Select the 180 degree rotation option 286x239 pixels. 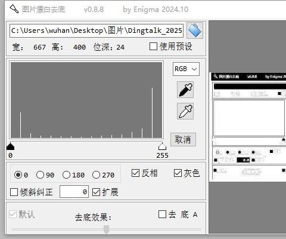tap(66, 175)
